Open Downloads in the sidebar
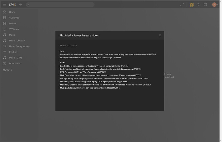 pos(15,63)
